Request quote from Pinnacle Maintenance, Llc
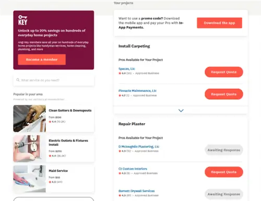 coord(224,94)
